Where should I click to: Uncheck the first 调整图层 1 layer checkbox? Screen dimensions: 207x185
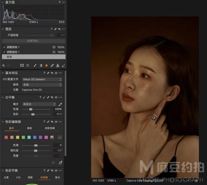click(x=4, y=47)
